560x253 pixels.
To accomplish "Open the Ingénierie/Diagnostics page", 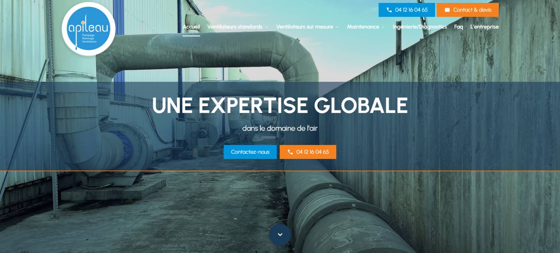I will coord(420,27).
